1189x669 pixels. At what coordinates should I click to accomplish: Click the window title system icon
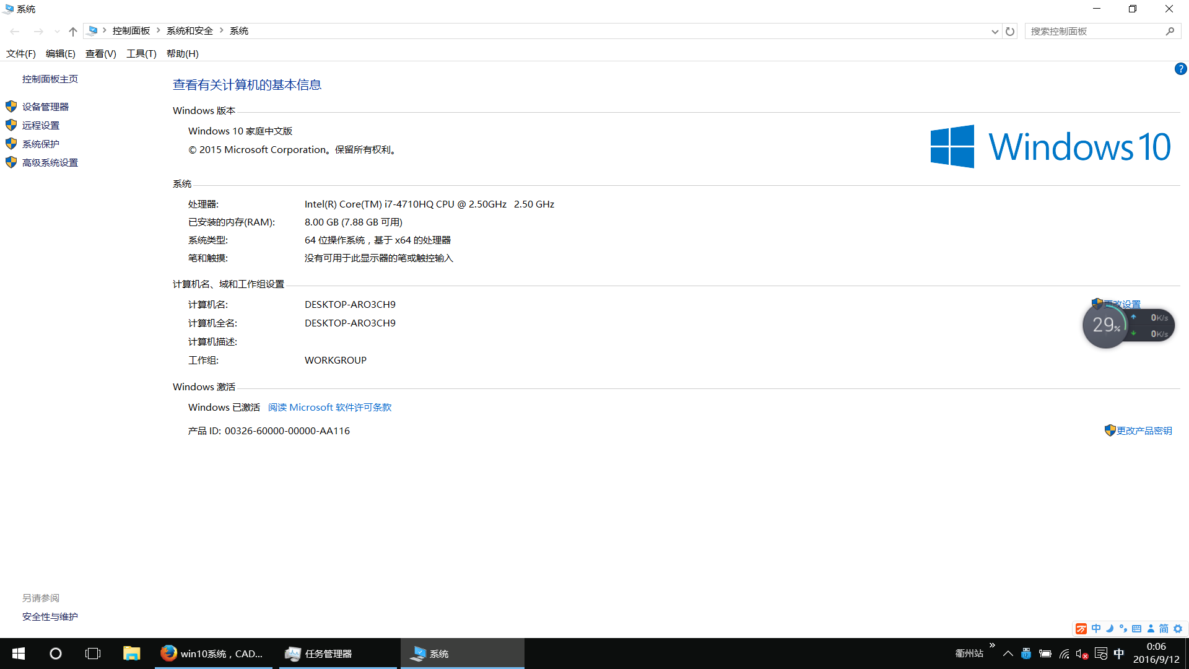click(x=9, y=9)
